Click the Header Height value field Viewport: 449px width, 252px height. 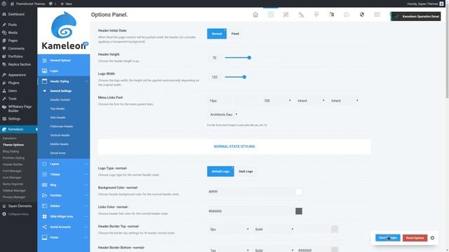coord(214,57)
